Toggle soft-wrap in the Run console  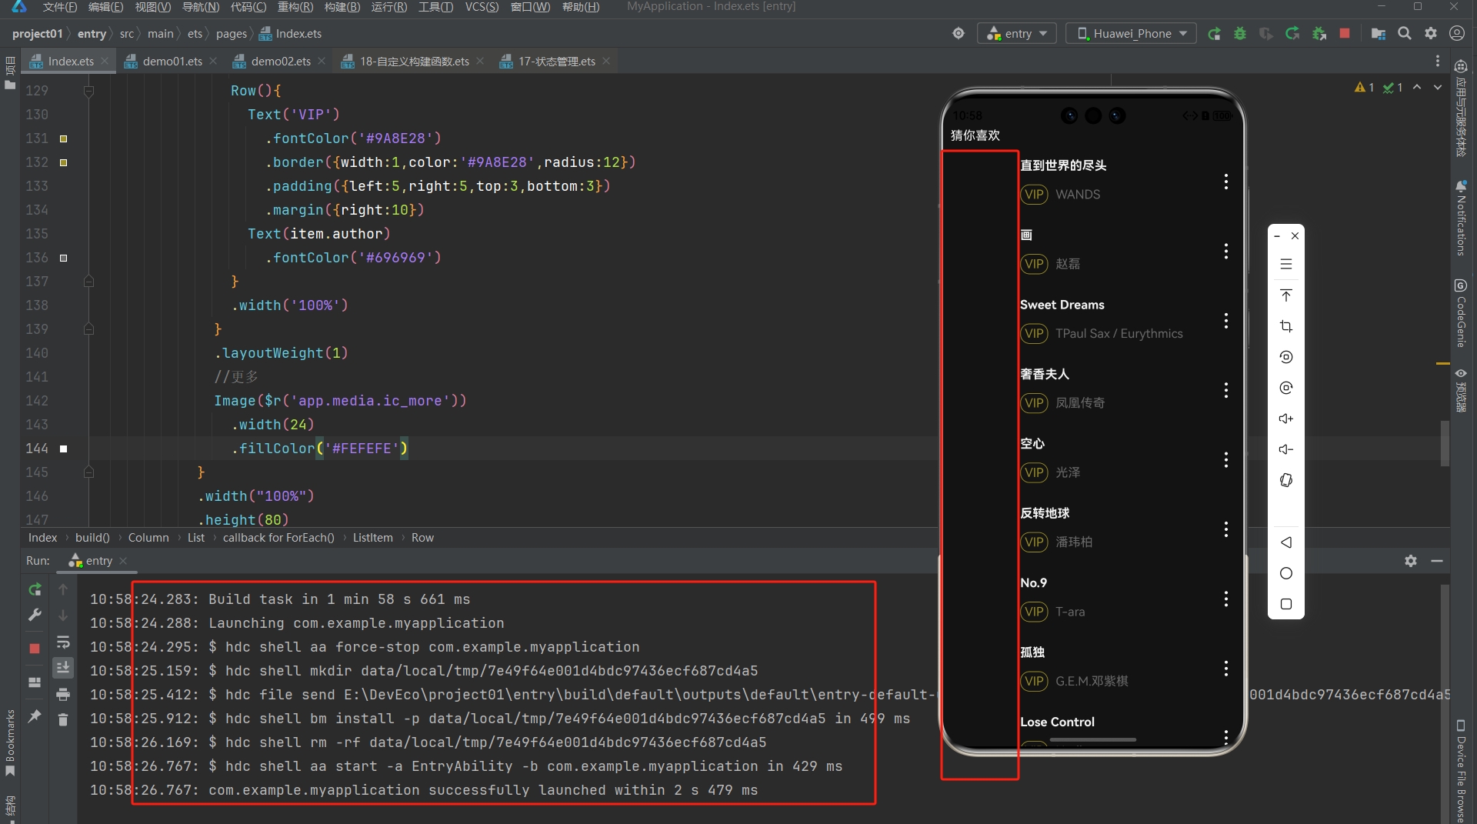(63, 642)
